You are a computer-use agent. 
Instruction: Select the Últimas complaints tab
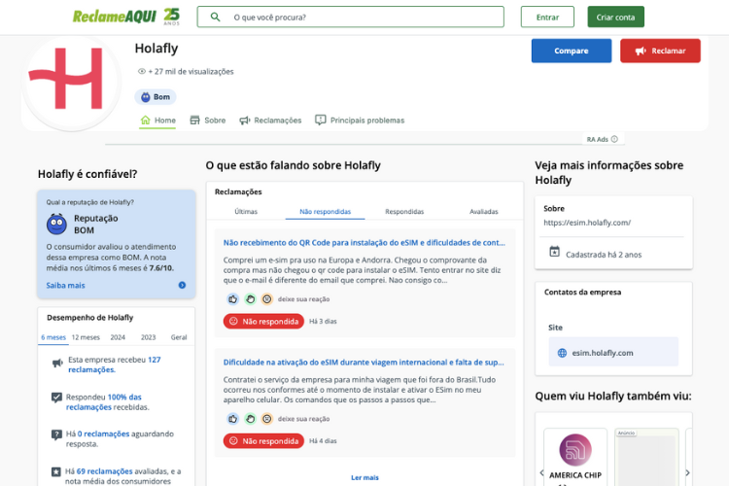tap(246, 212)
